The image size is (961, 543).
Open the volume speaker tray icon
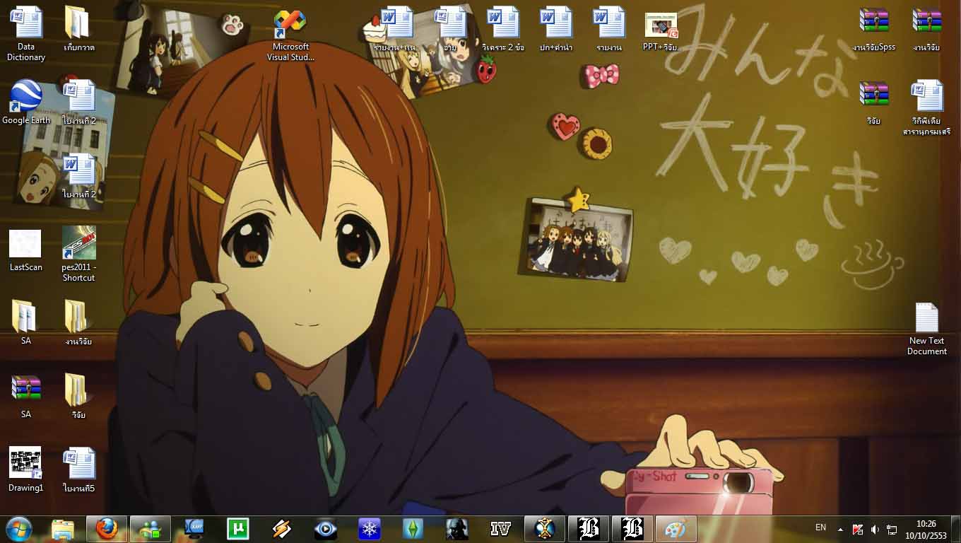(875, 529)
